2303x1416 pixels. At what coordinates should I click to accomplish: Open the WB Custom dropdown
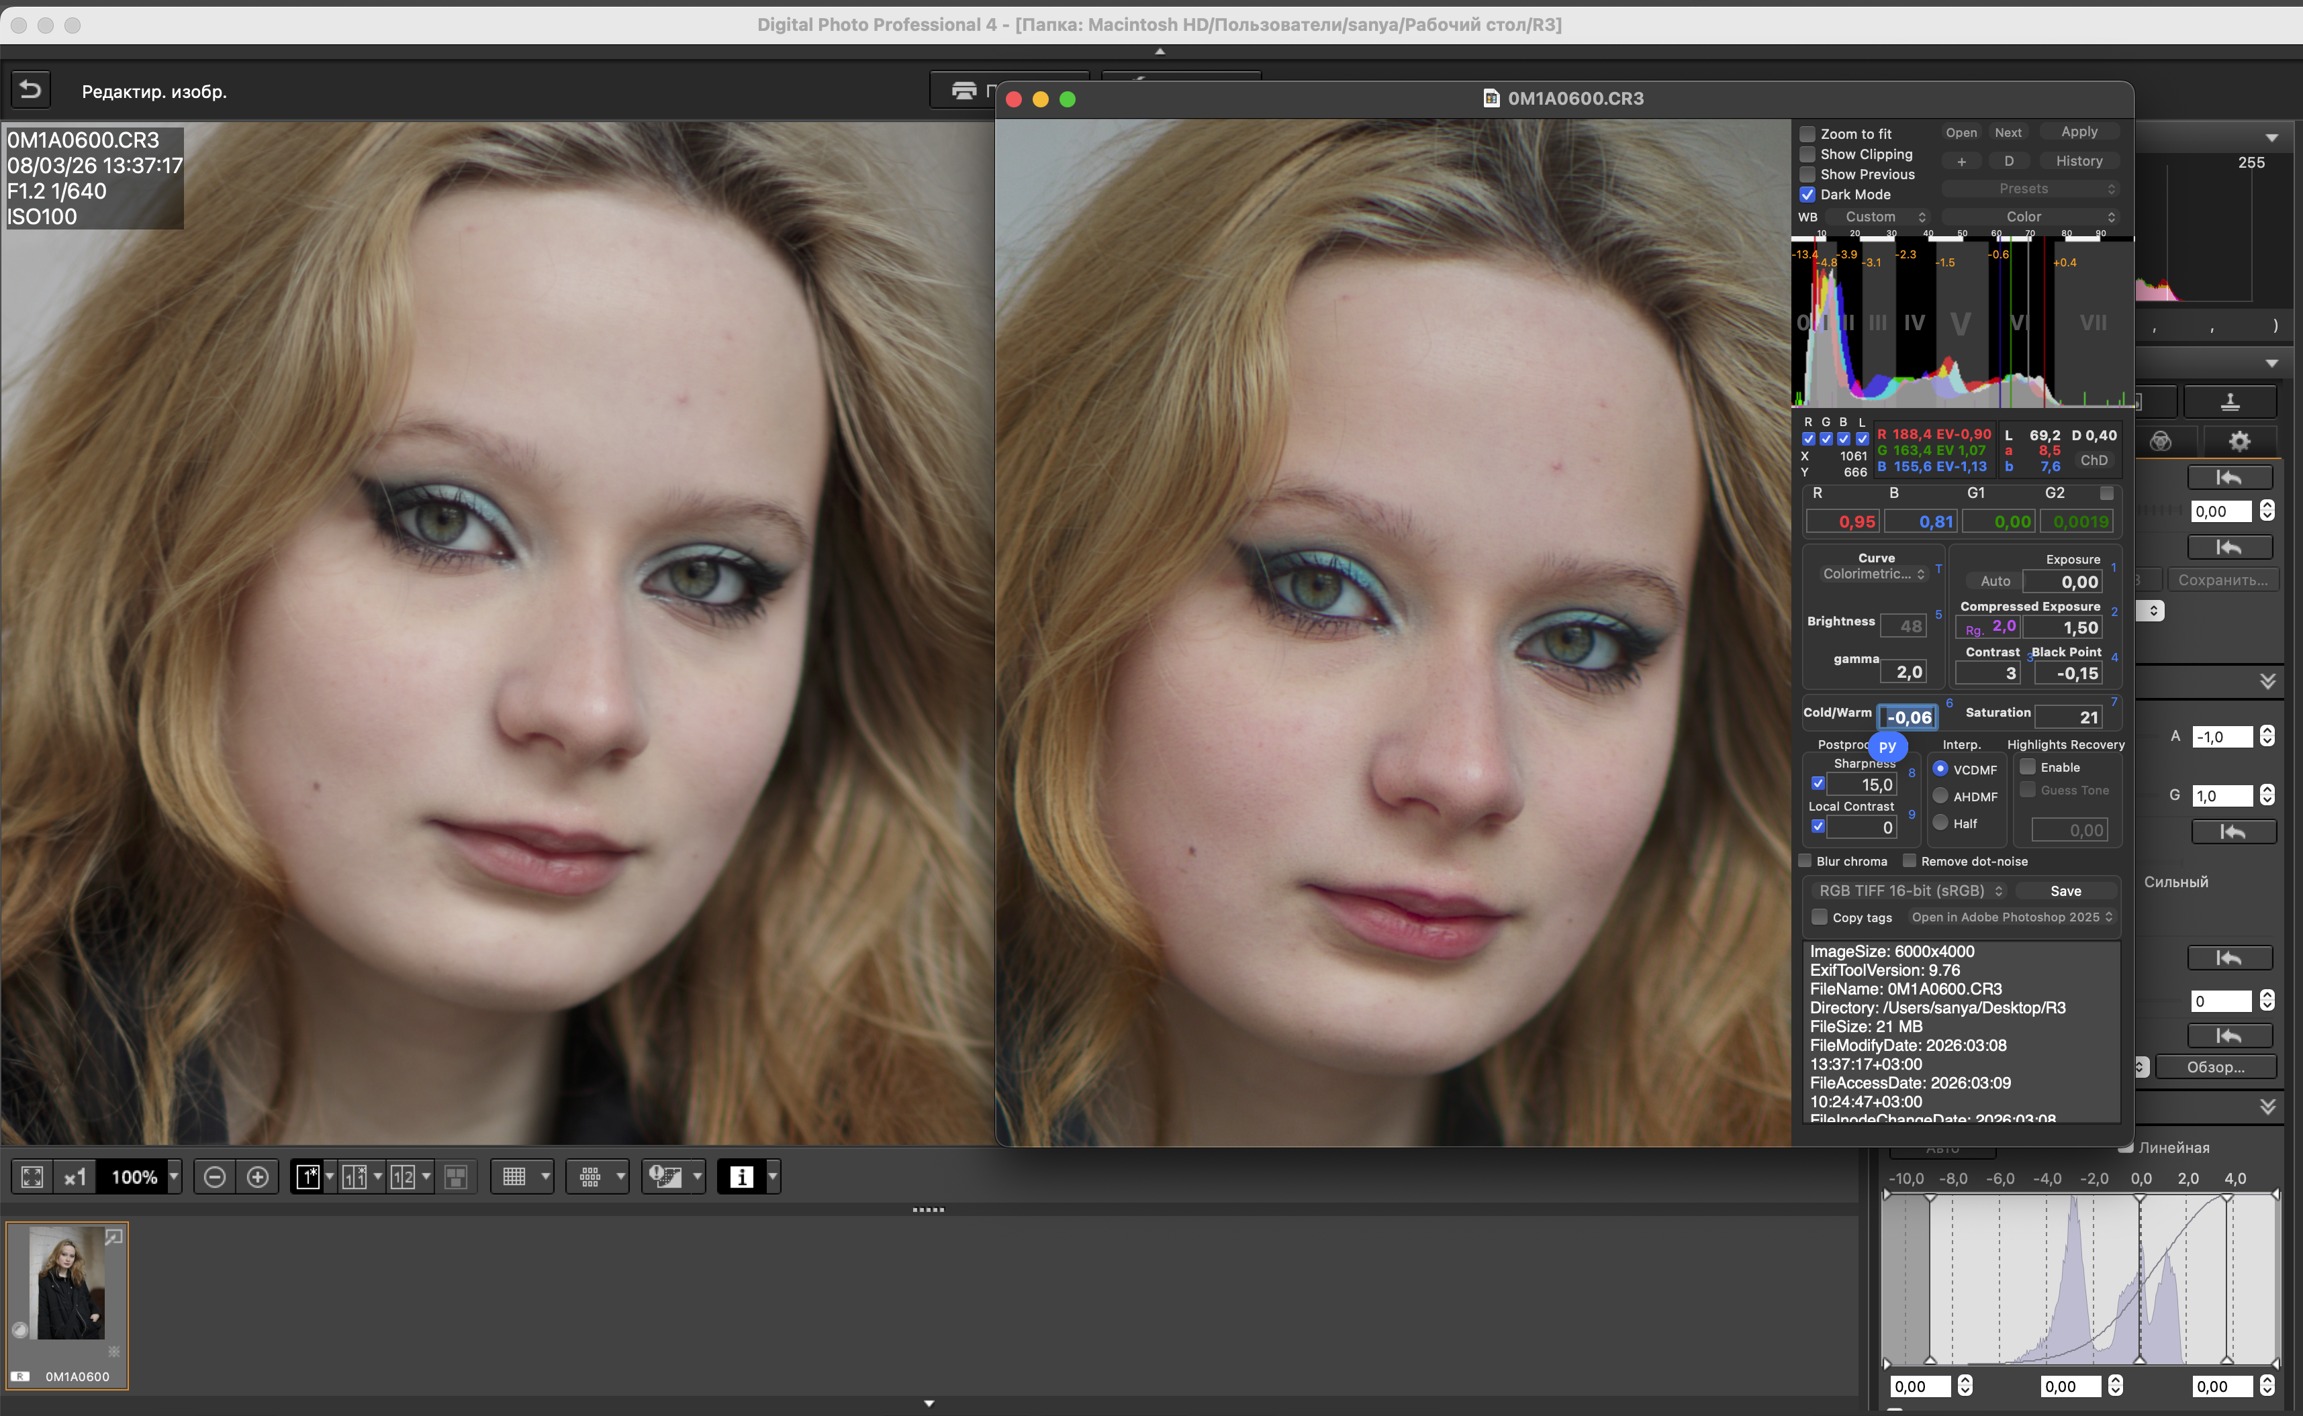(1884, 217)
